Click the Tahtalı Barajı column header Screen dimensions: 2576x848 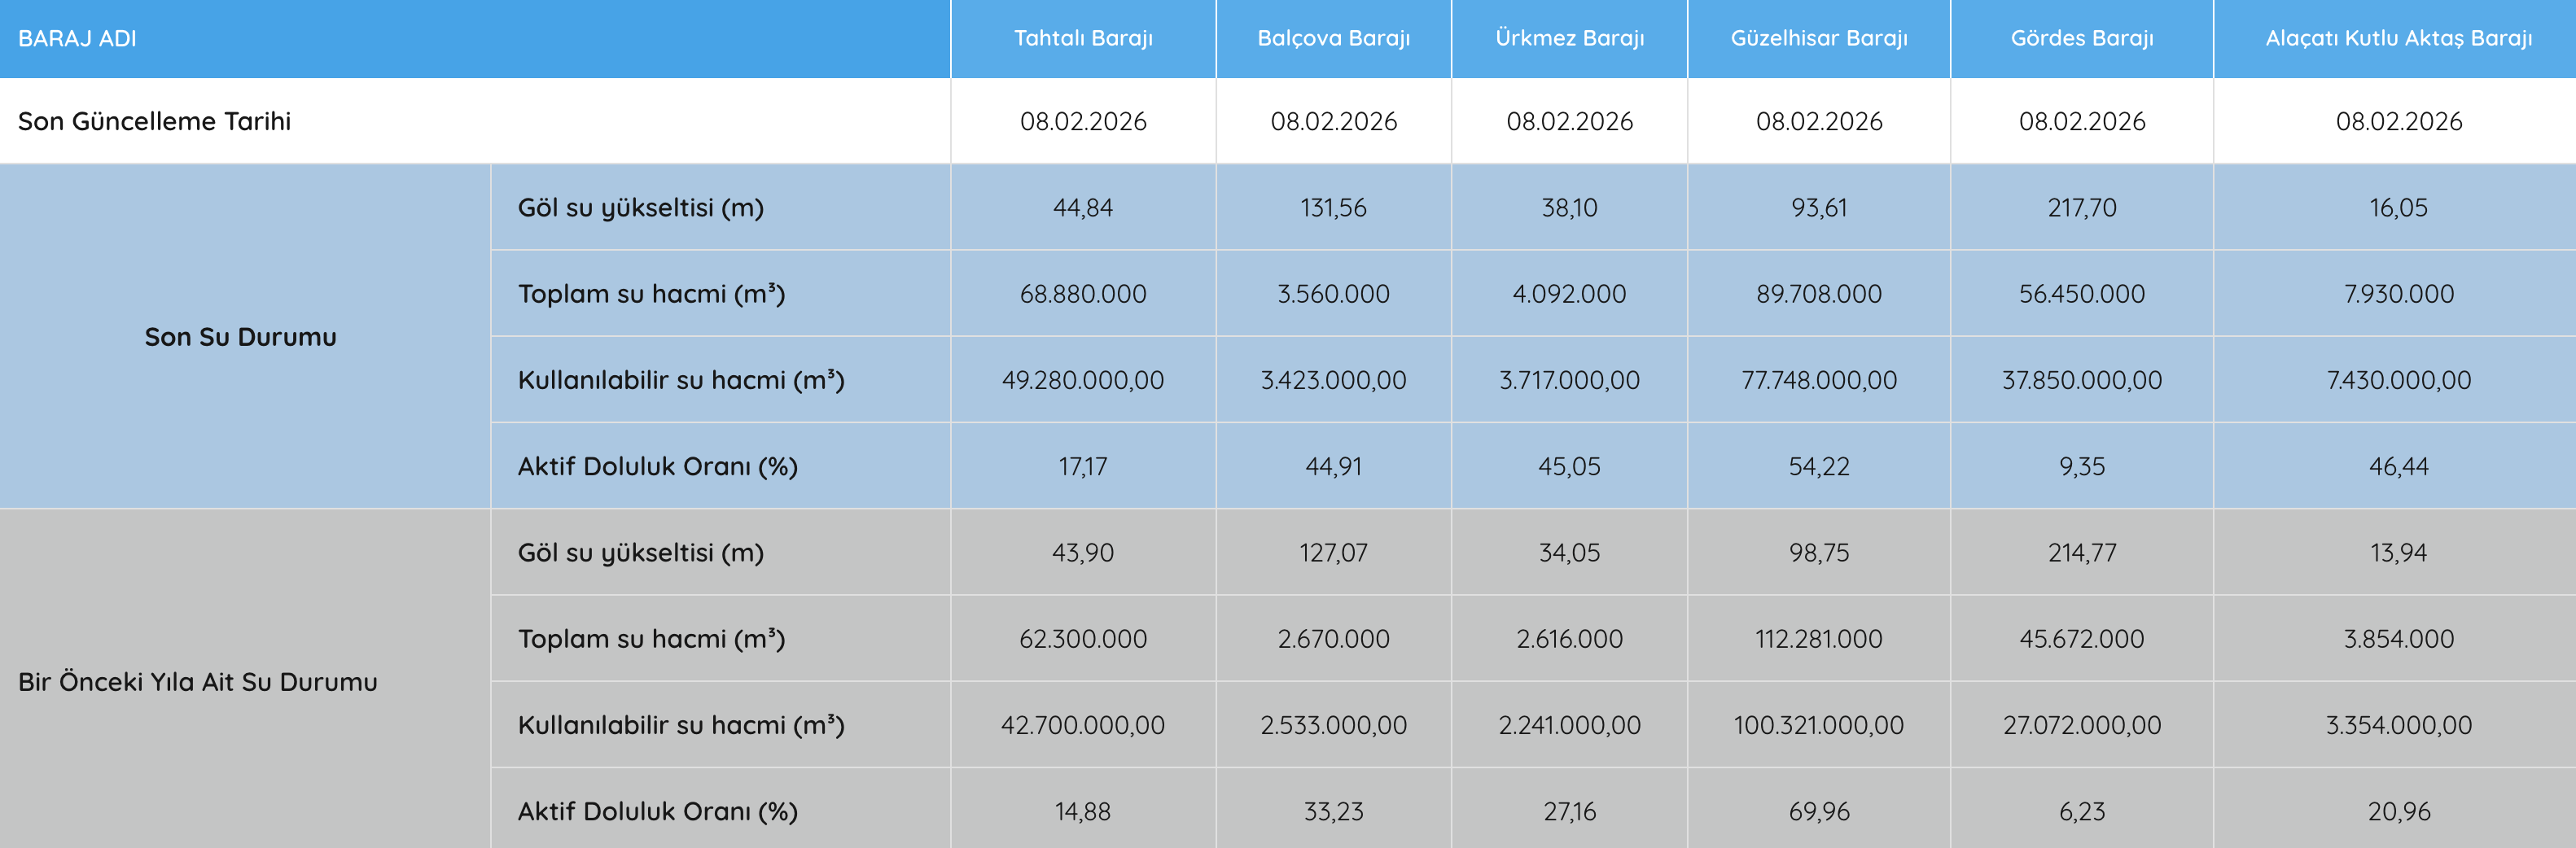pos(1083,38)
